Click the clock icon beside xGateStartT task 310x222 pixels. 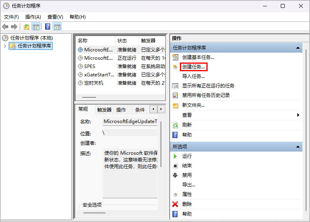[81, 74]
